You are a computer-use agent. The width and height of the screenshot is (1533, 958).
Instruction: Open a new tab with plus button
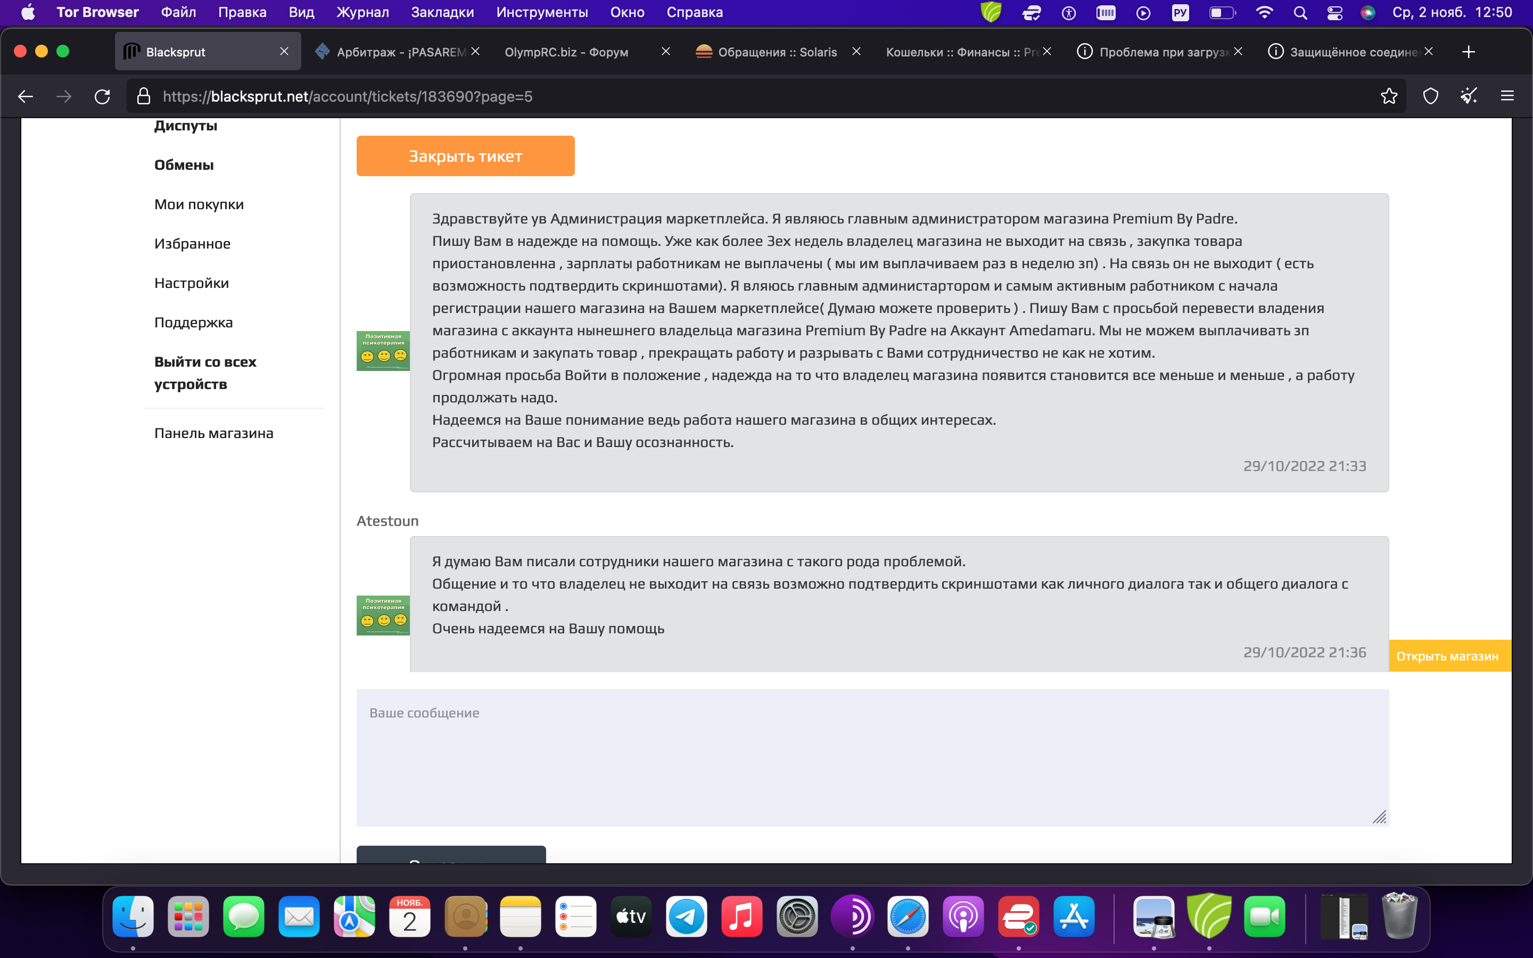pyautogui.click(x=1469, y=52)
